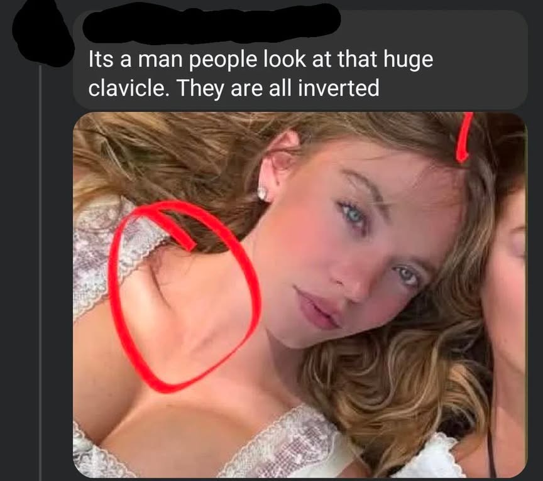Click the pearl earring in the photo
Image resolution: width=543 pixels, height=481 pixels.
pyautogui.click(x=262, y=193)
